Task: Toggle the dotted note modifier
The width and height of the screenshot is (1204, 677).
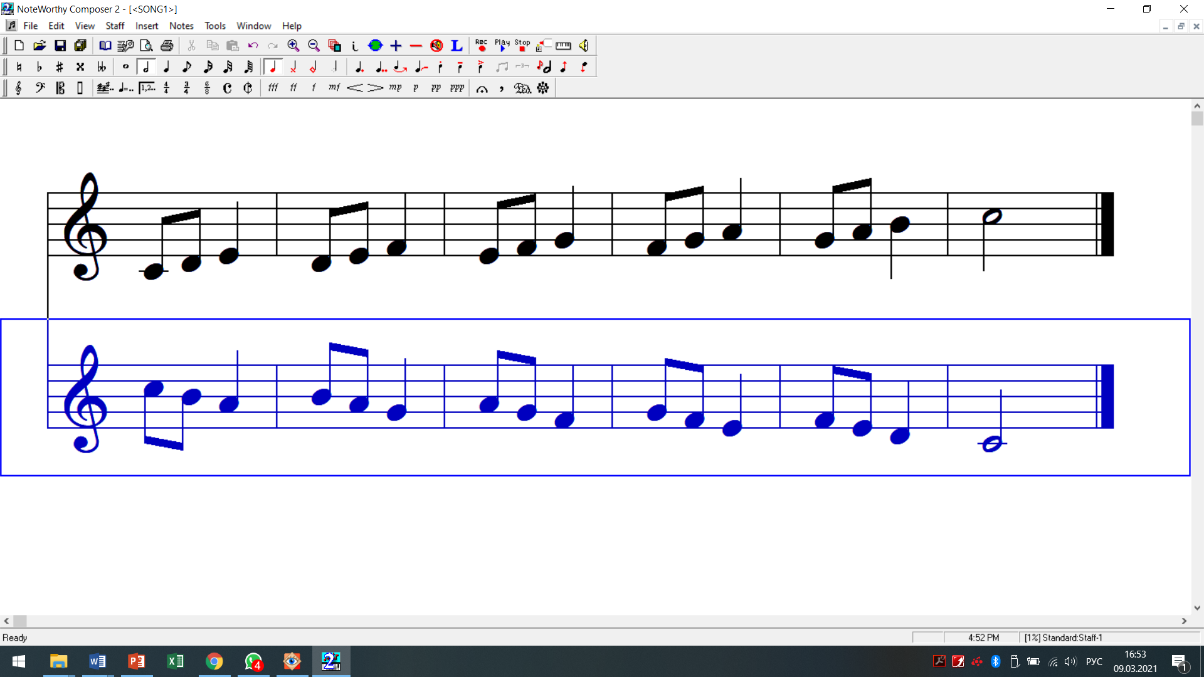Action: pyautogui.click(x=359, y=66)
